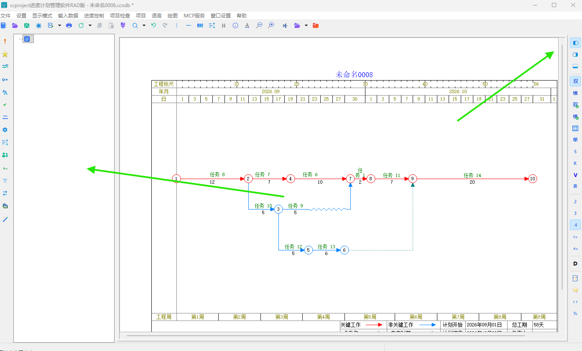Click the blue asterisk icon in the toolbar

tap(38, 25)
